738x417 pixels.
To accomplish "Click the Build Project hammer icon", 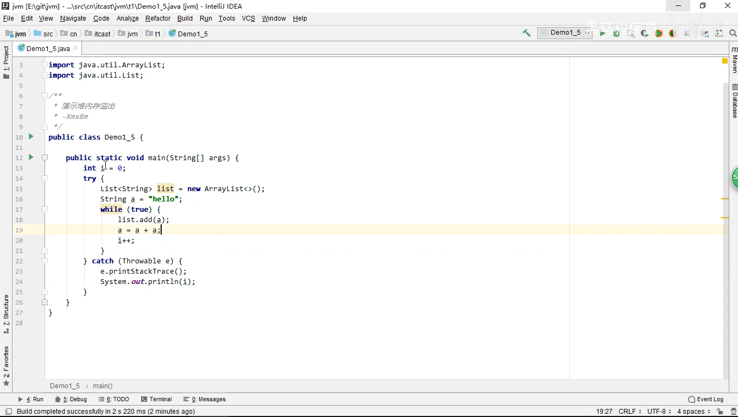I will click(x=526, y=33).
